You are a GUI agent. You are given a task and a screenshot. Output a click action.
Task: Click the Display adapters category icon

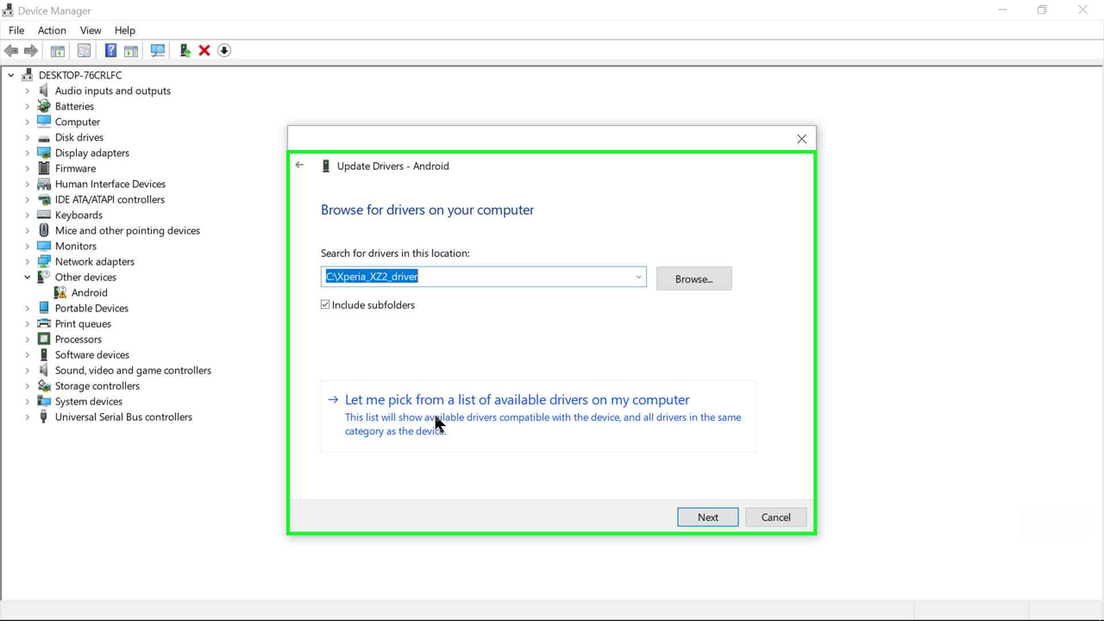tap(44, 153)
